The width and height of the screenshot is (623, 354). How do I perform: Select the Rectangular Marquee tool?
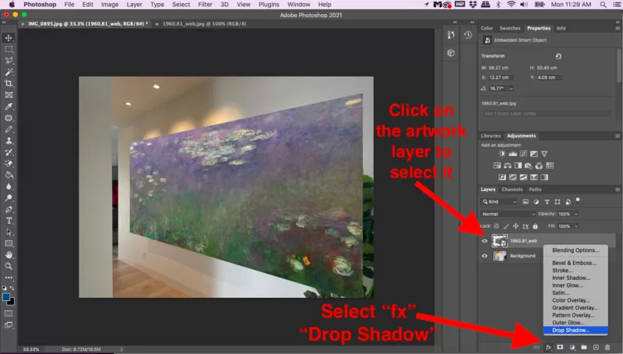coord(9,49)
